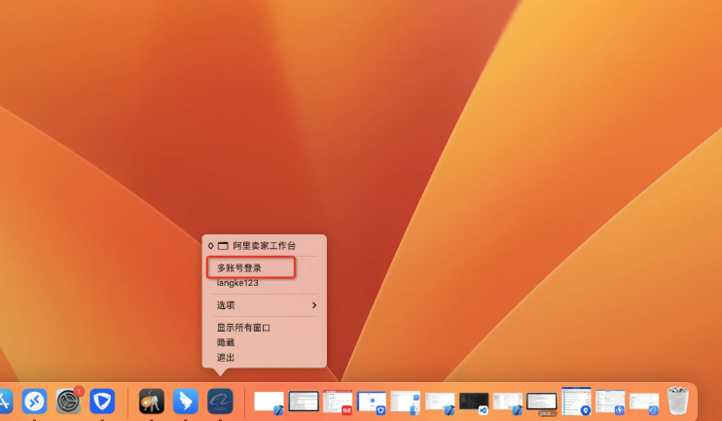Select 退出 to quit the app
This screenshot has width=722, height=421.
pyautogui.click(x=226, y=357)
